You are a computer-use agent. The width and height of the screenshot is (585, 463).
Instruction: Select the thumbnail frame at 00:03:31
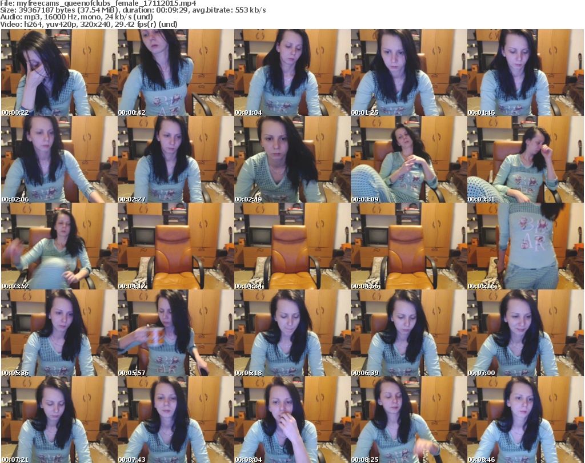(x=526, y=159)
